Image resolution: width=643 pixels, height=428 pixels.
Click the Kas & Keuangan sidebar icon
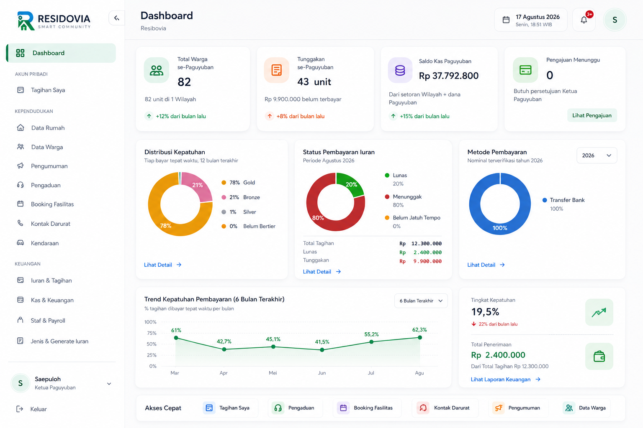[x=21, y=300]
